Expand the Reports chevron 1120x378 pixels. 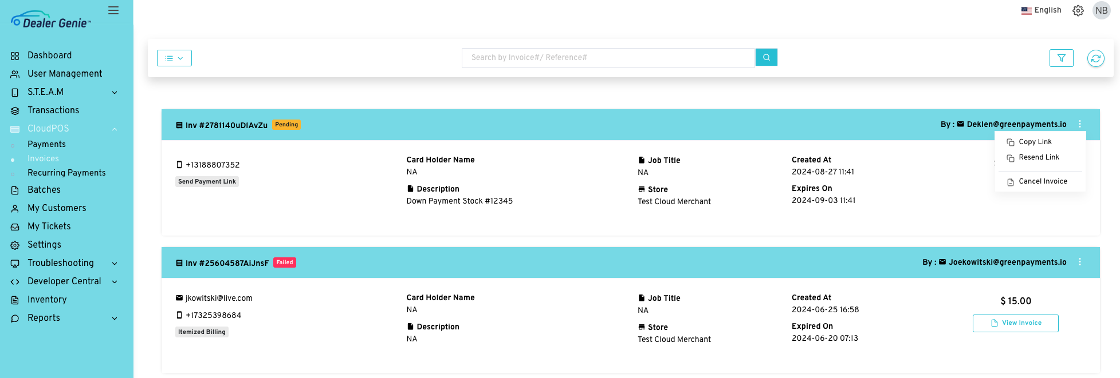tap(115, 318)
